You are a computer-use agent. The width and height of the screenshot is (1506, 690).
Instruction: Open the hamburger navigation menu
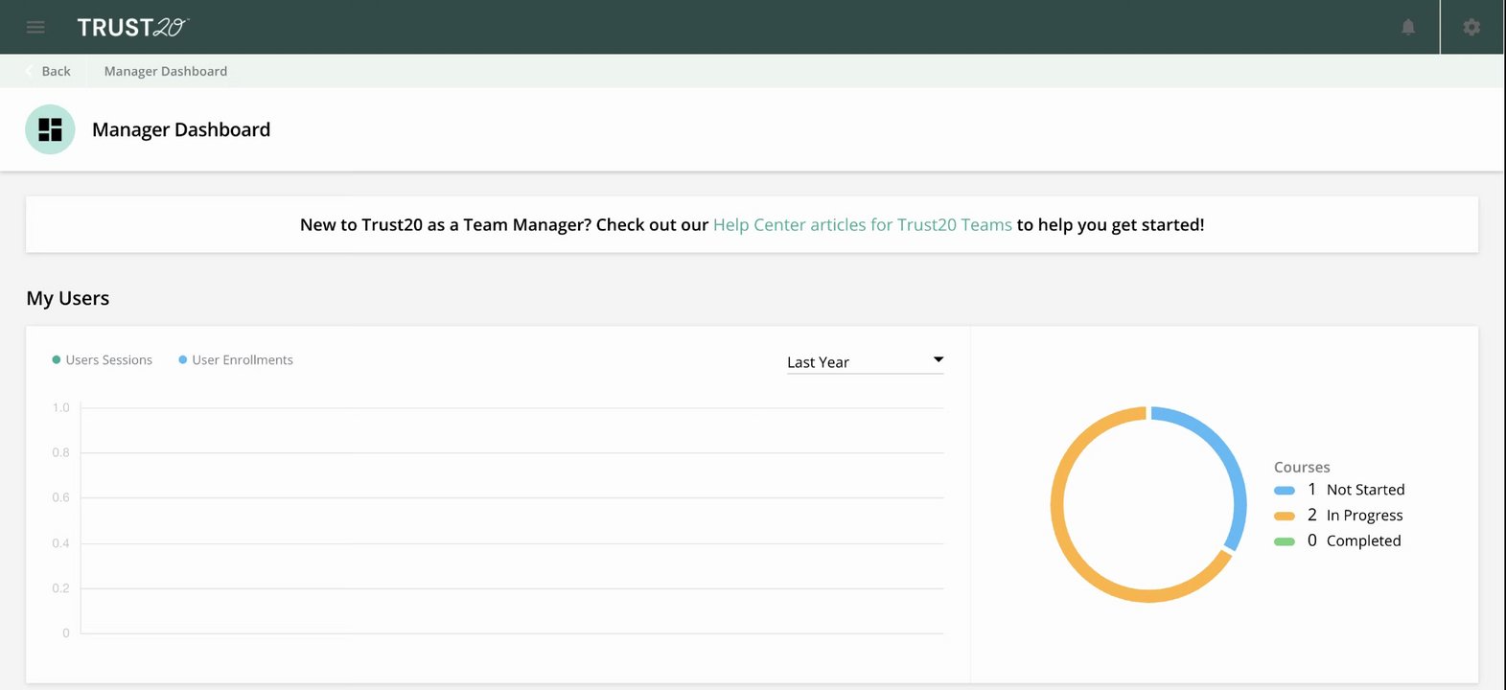tap(35, 27)
